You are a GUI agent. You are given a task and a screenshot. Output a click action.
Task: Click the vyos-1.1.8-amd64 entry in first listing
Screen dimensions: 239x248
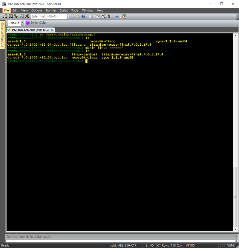171,41
